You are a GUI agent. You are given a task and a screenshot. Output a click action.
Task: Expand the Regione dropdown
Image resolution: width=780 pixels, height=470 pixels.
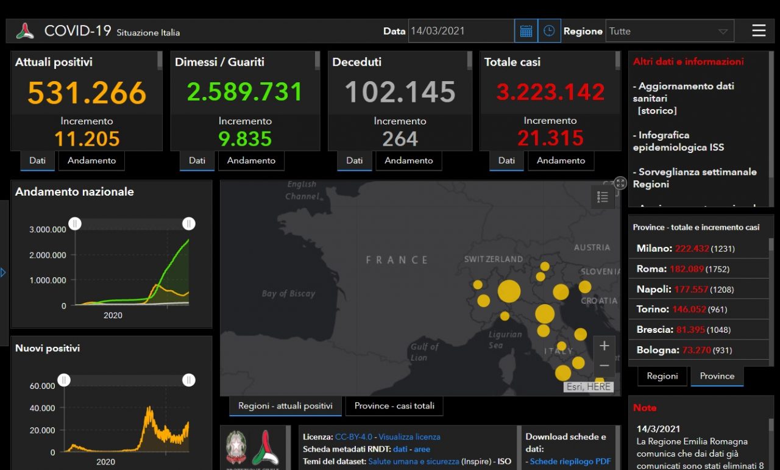723,32
